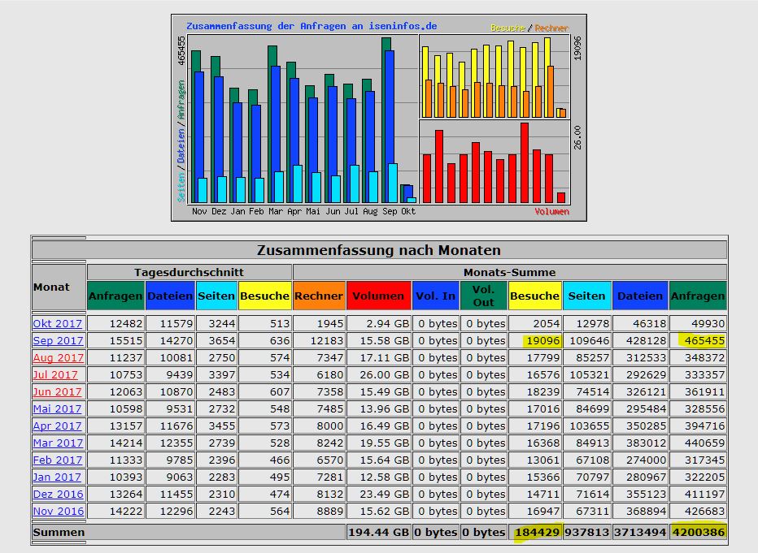Open the Mai 2017 month link
This screenshot has width=758, height=553.
point(58,409)
